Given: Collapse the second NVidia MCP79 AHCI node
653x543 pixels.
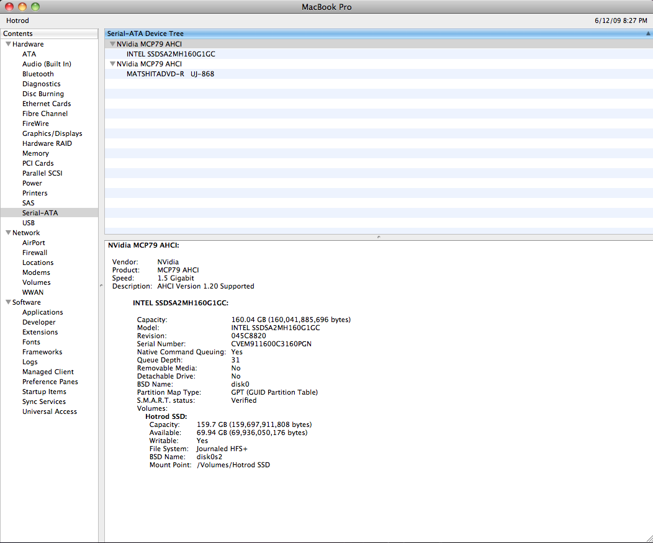Looking at the screenshot, I should [x=112, y=64].
